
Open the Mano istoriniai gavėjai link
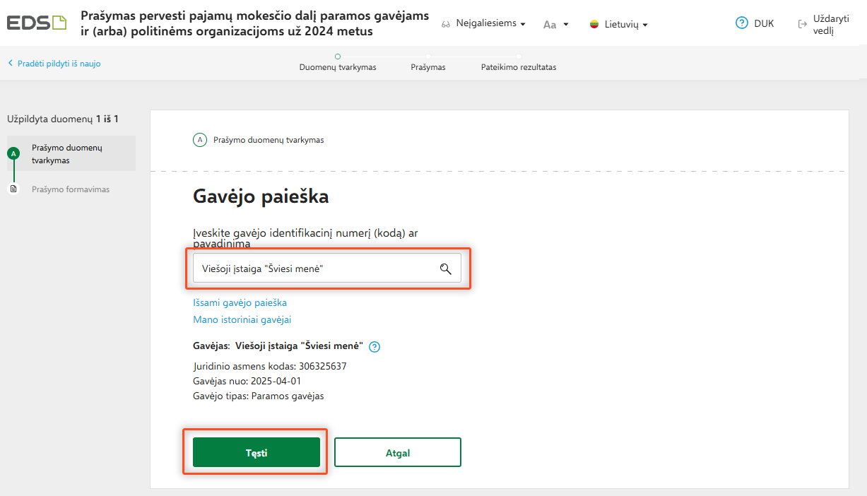click(242, 319)
